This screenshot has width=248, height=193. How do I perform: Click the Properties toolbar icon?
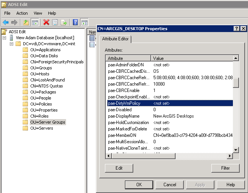click(55, 22)
